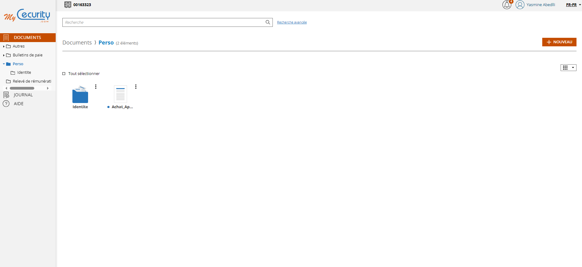582x267 pixels.
Task: Click the notification bell icon
Action: pos(506,5)
